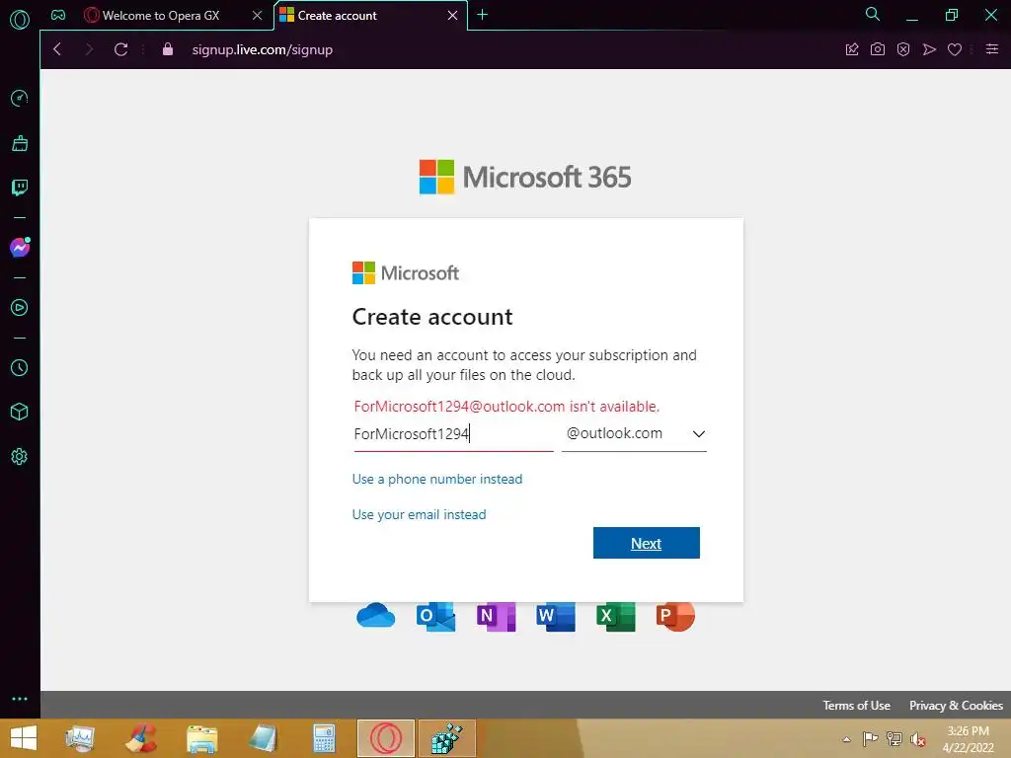Click the PowerPoint app icon
This screenshot has height=758, width=1011.
point(675,616)
